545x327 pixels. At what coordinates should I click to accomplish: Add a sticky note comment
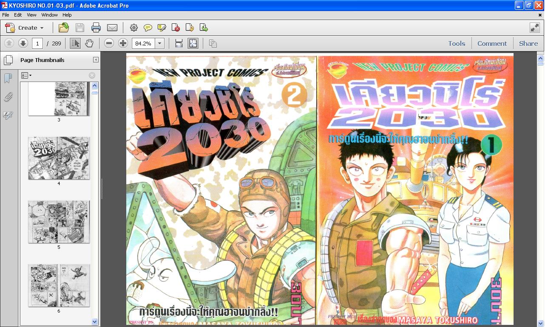coord(148,28)
